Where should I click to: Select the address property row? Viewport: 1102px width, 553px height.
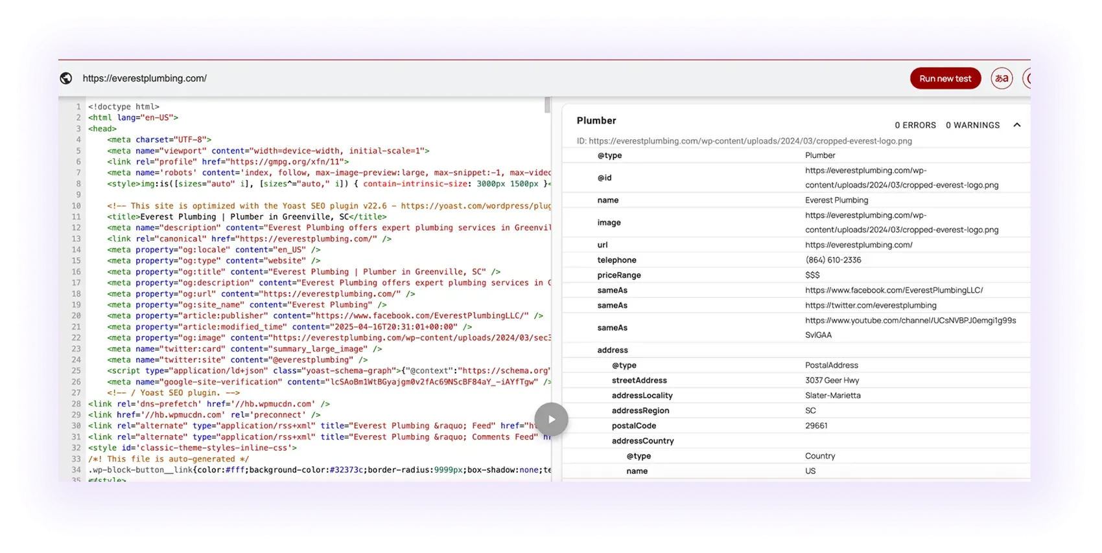click(x=796, y=350)
